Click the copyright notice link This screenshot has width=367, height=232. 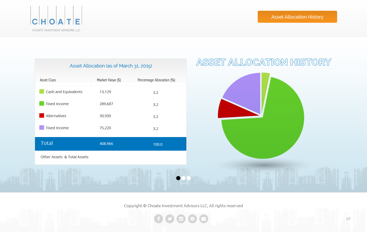183,206
